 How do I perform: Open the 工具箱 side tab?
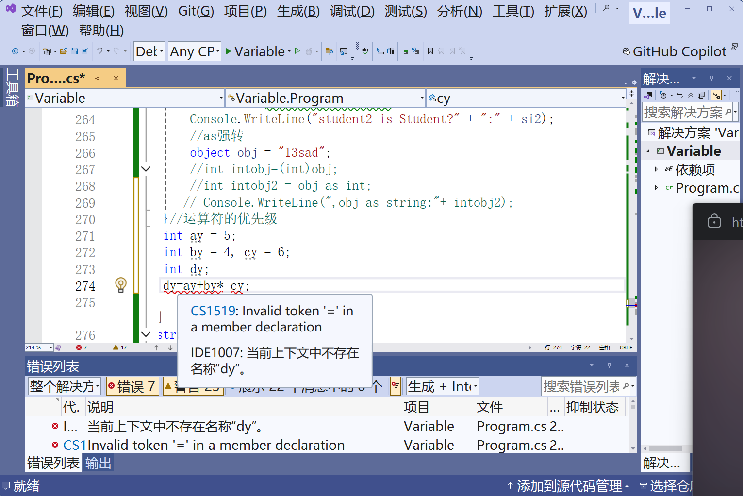[x=12, y=88]
